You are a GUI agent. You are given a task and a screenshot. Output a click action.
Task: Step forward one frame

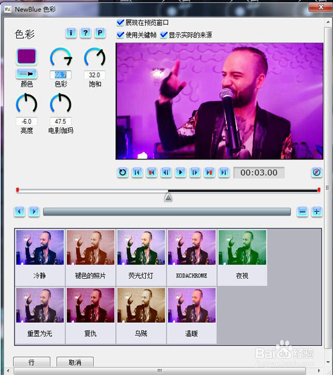(195, 173)
